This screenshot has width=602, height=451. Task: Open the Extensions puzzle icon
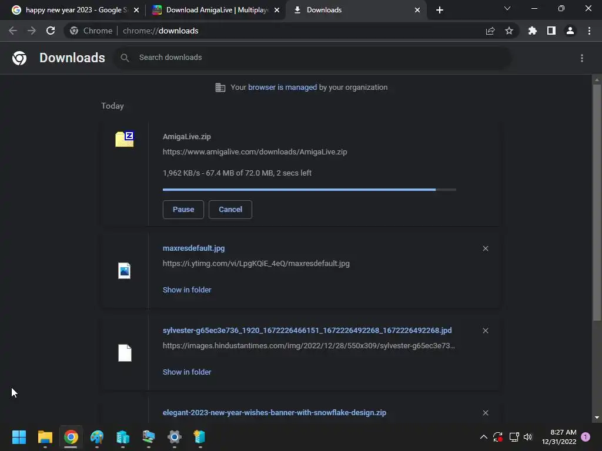(x=533, y=31)
